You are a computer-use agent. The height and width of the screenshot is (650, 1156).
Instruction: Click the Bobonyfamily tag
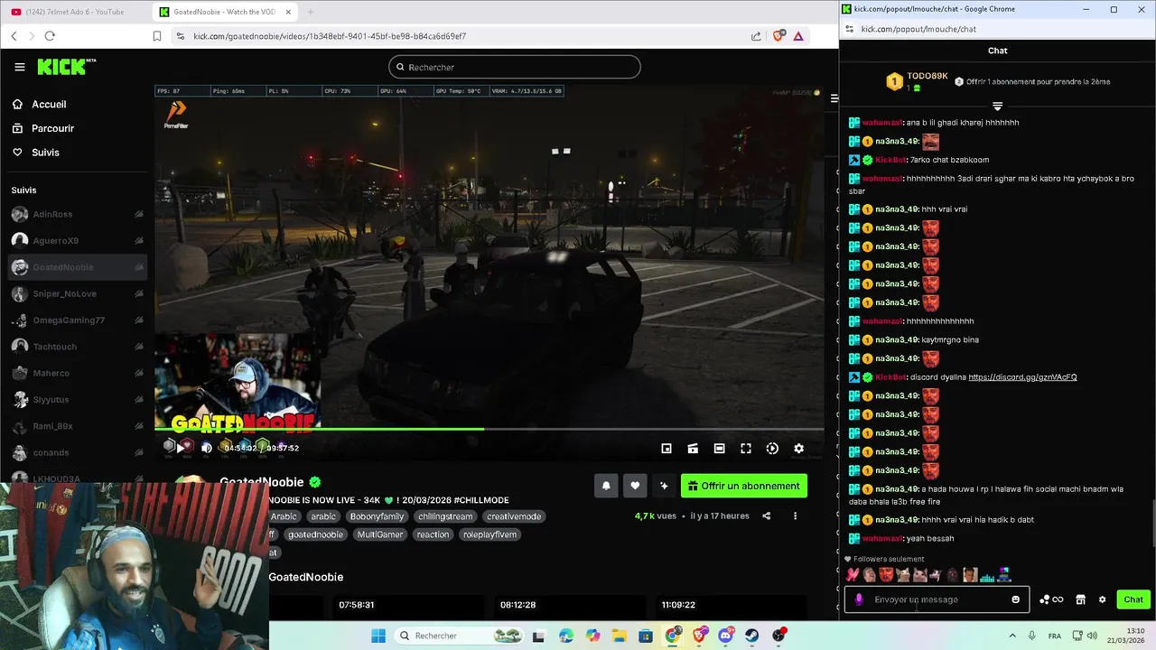click(x=377, y=516)
